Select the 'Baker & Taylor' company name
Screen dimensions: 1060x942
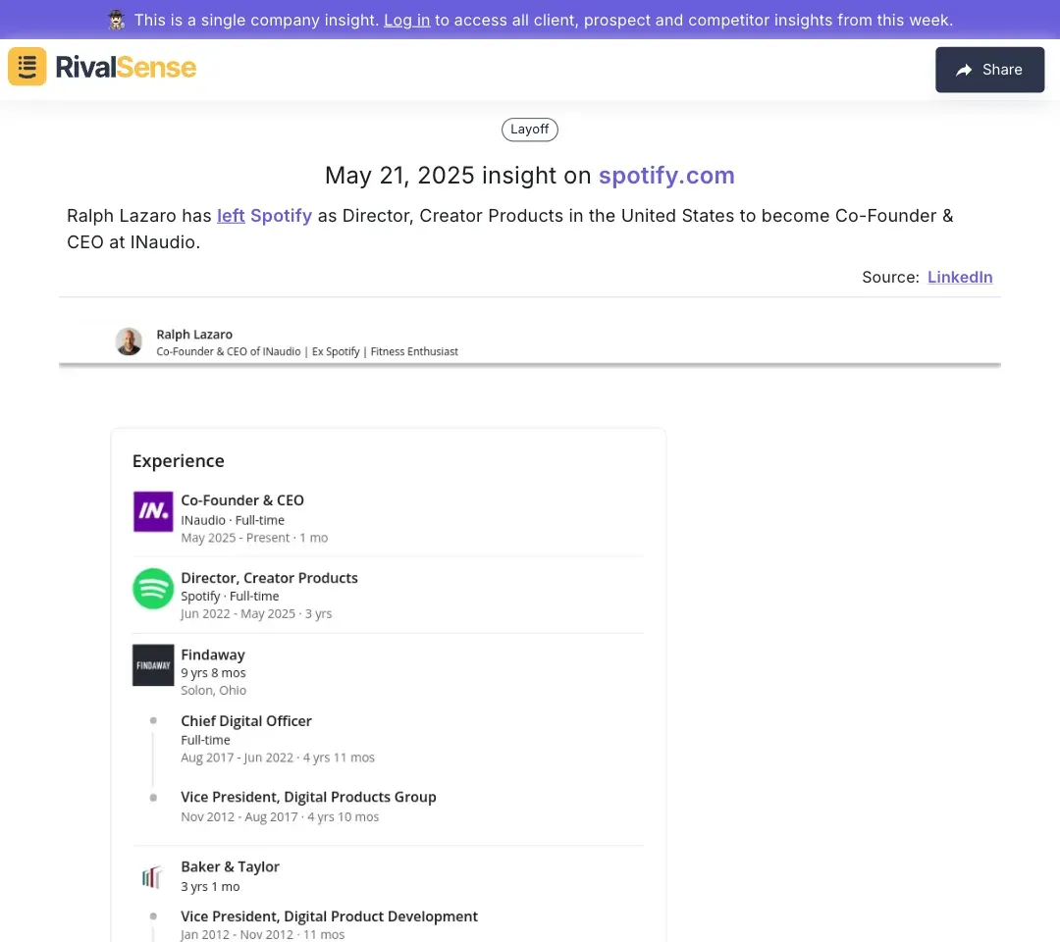coord(230,867)
